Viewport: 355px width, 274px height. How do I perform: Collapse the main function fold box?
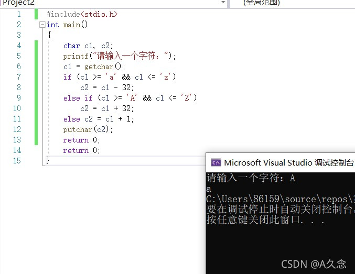(x=42, y=25)
